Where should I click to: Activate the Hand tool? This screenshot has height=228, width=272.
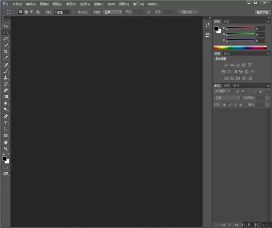(x=6, y=142)
